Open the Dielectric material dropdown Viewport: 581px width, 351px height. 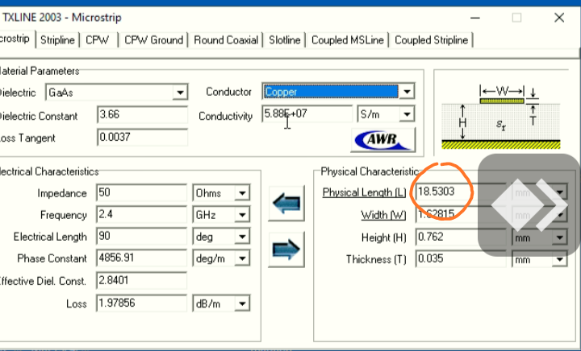coord(181,93)
